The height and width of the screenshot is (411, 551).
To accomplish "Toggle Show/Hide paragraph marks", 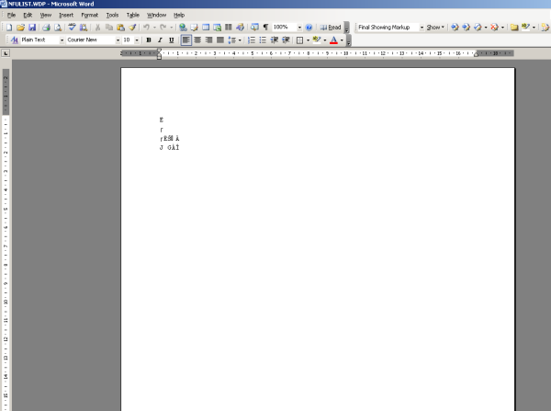I will (x=265, y=27).
